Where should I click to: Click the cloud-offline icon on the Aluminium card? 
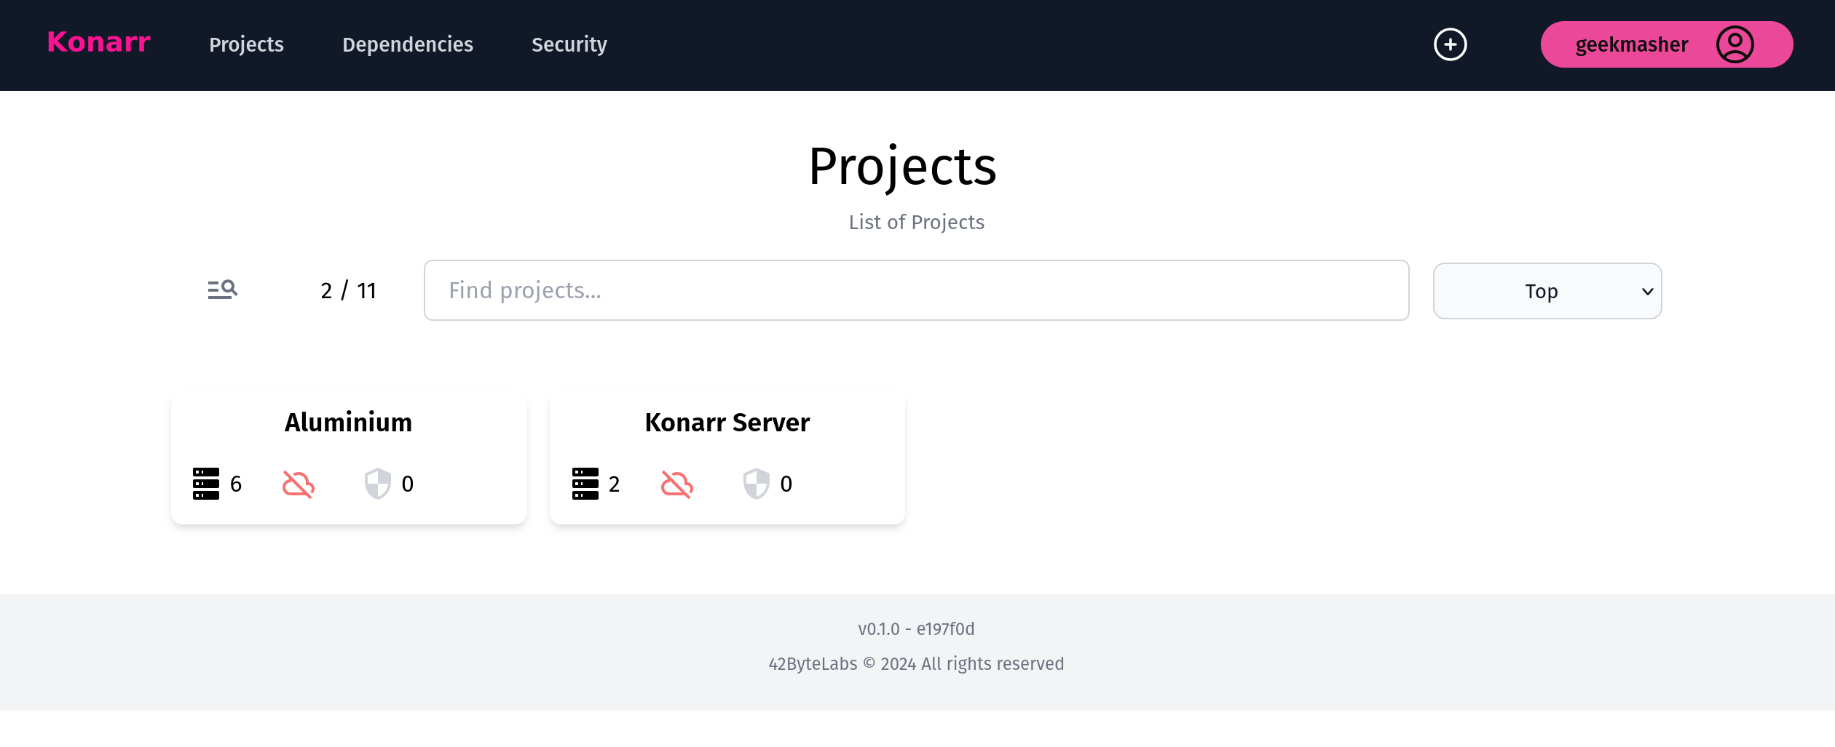299,484
